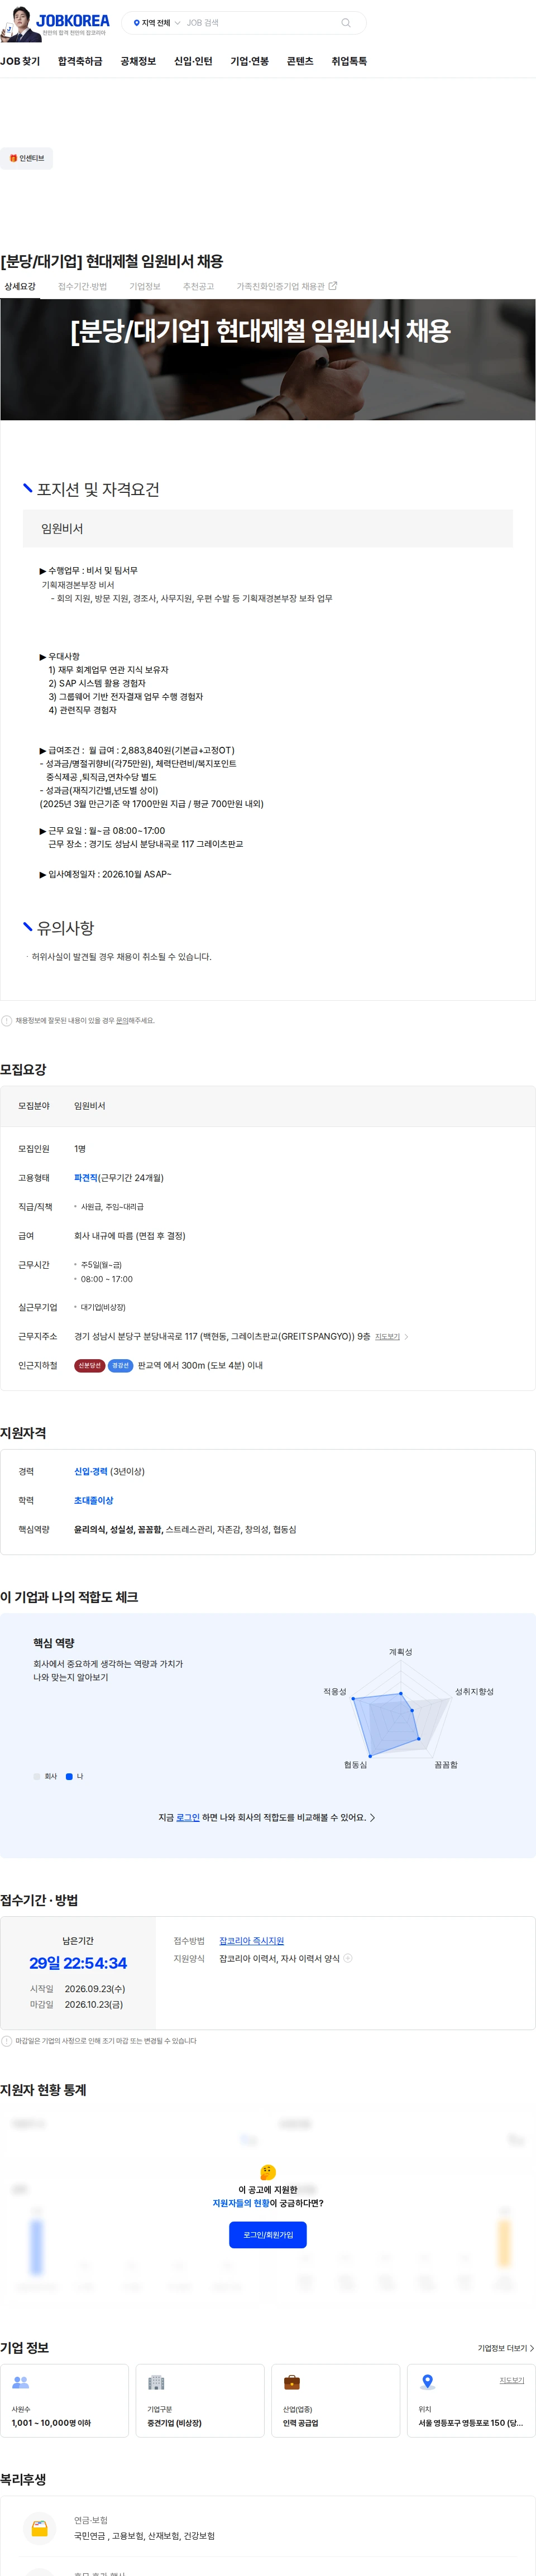Click the JOBKOREA logo
Screen dimensions: 536x2576
coord(72,20)
